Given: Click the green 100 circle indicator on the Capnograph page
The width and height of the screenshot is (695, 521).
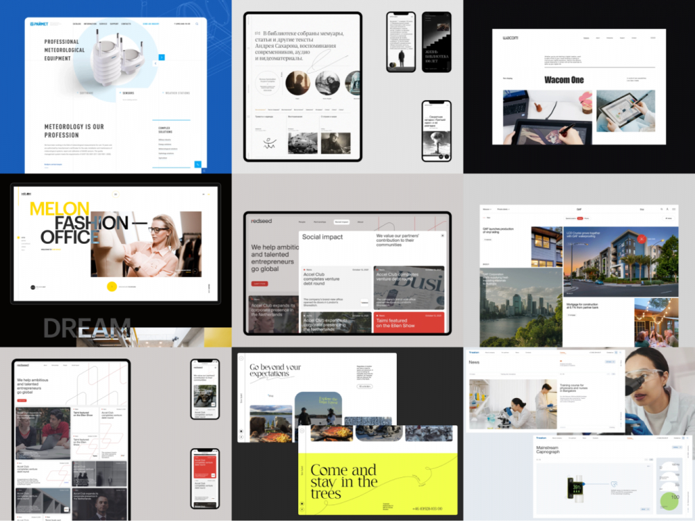Looking at the screenshot, I should [x=670, y=501].
